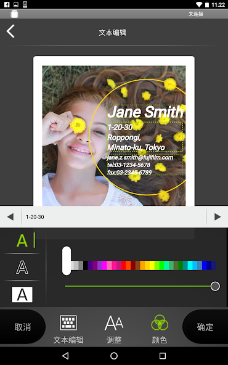Click the text input showing 1-20-30
Screen dimensions: 228x365
point(114,217)
